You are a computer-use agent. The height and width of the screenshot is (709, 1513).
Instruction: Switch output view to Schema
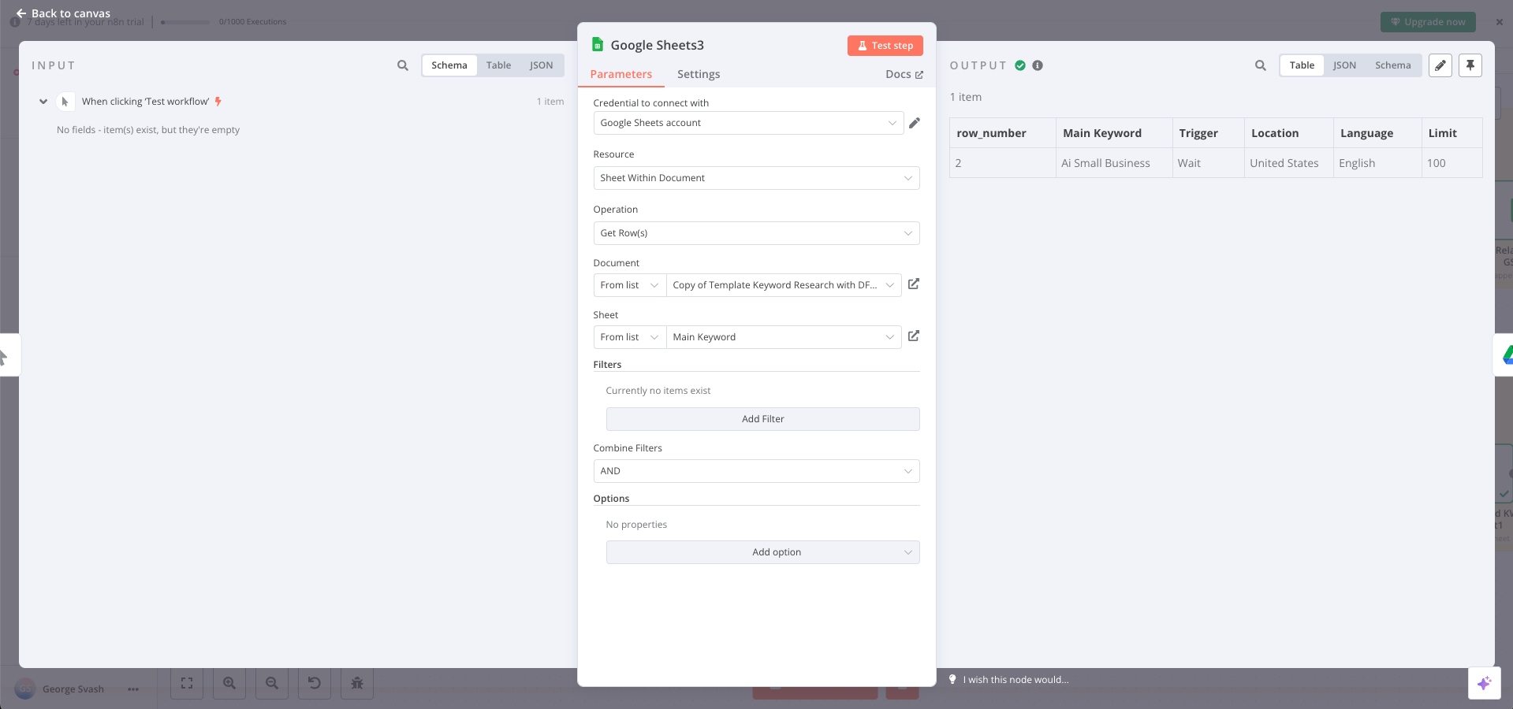pyautogui.click(x=1392, y=65)
